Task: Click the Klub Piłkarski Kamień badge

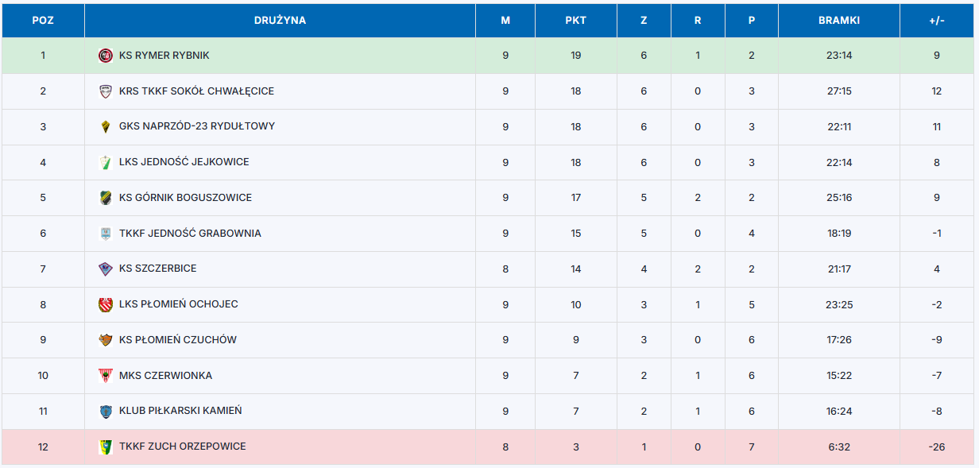Action: (106, 411)
